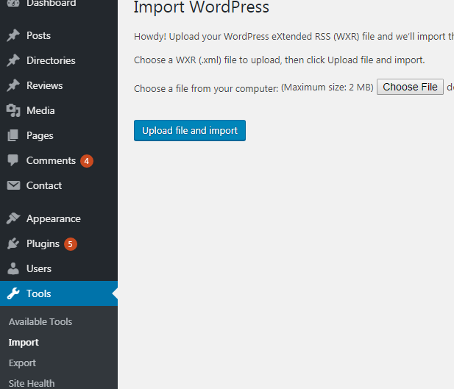Open the Export submenu link
454x389 pixels.
22,363
